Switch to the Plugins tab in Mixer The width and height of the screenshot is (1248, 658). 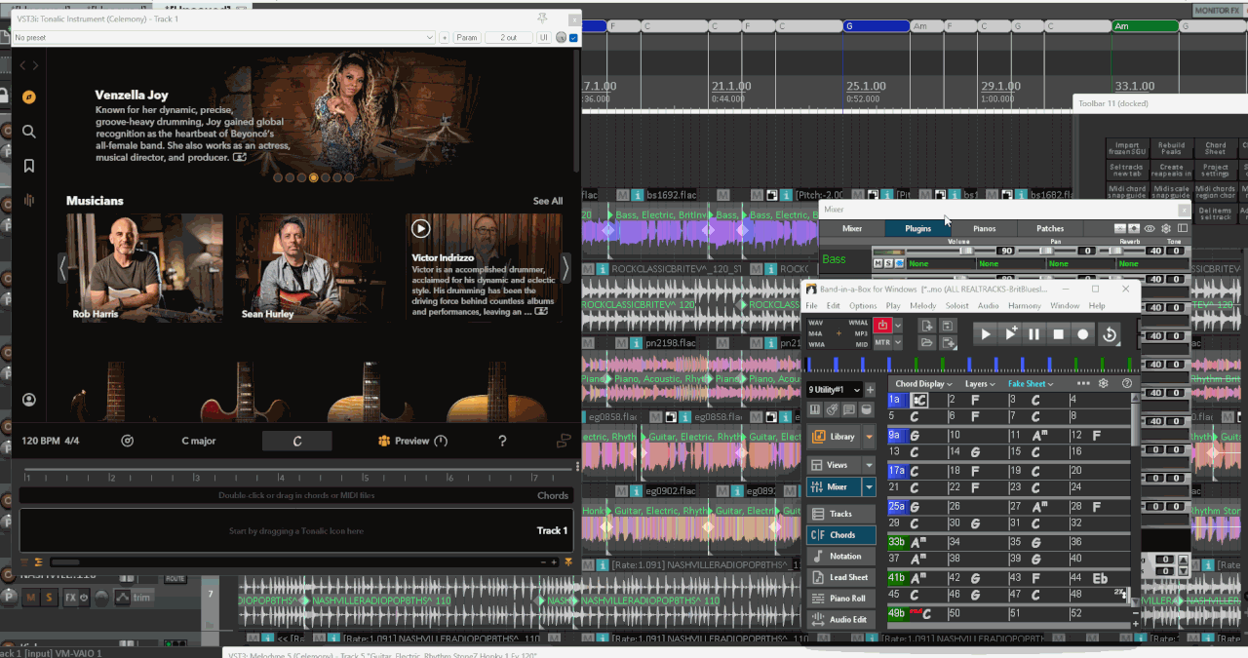pos(917,229)
